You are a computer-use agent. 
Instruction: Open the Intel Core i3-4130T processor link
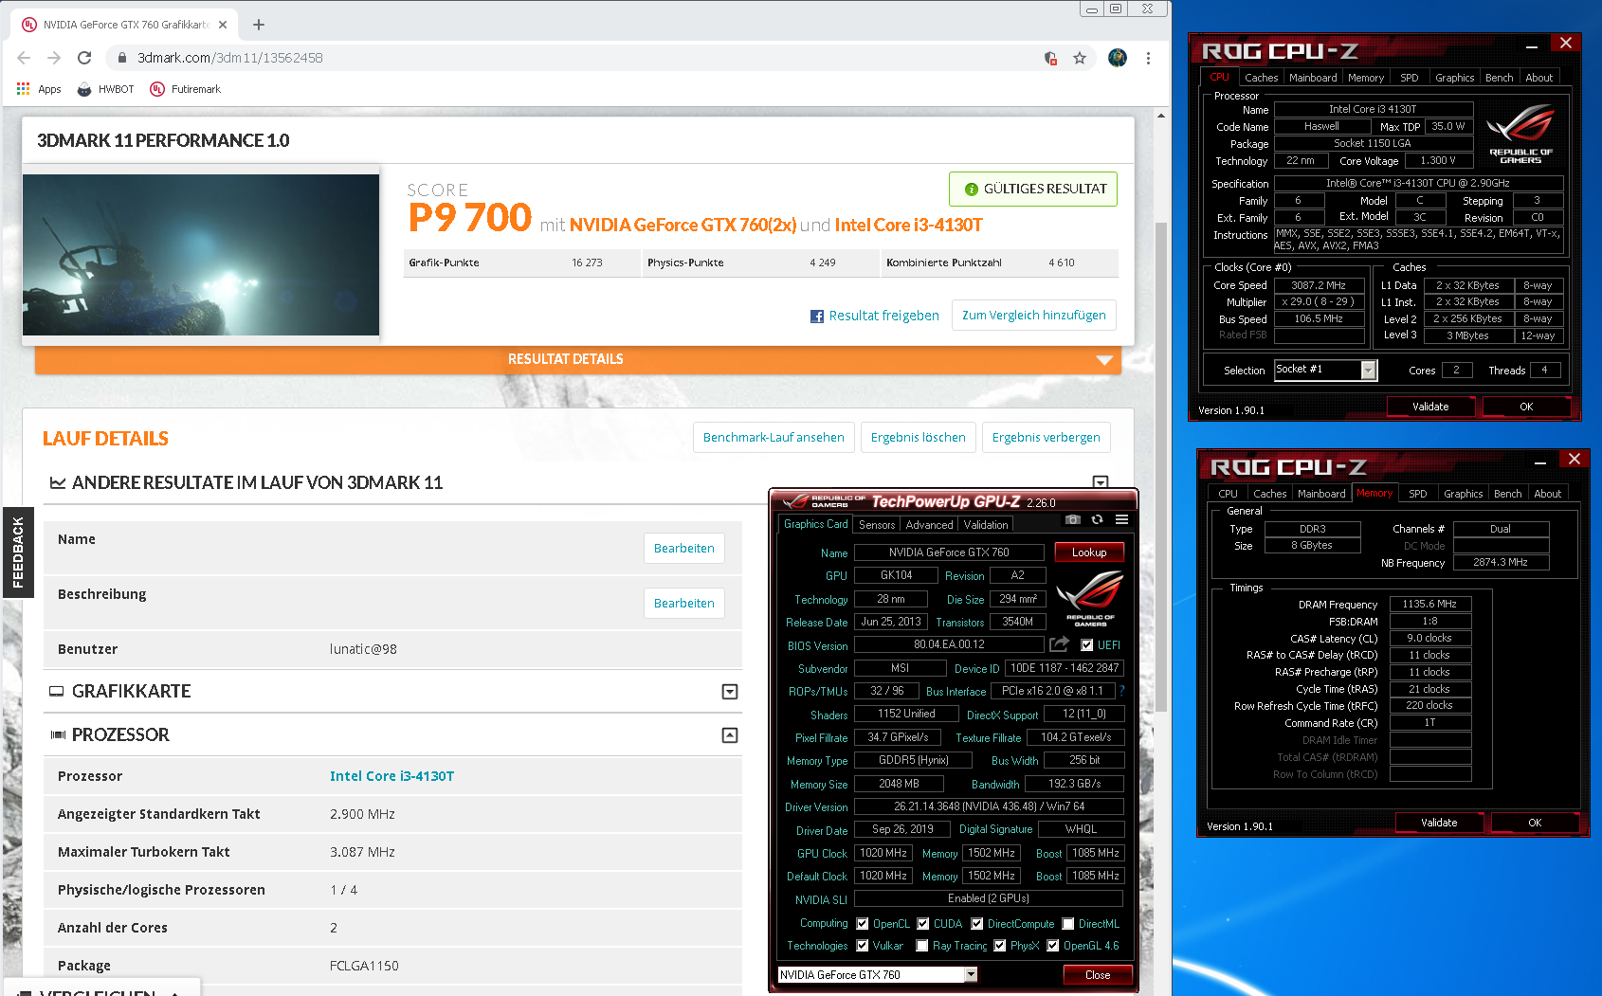(391, 776)
